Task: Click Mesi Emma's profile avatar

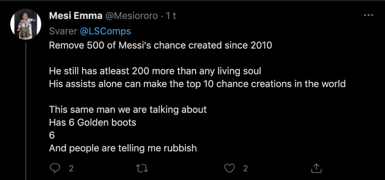Action: (x=26, y=24)
